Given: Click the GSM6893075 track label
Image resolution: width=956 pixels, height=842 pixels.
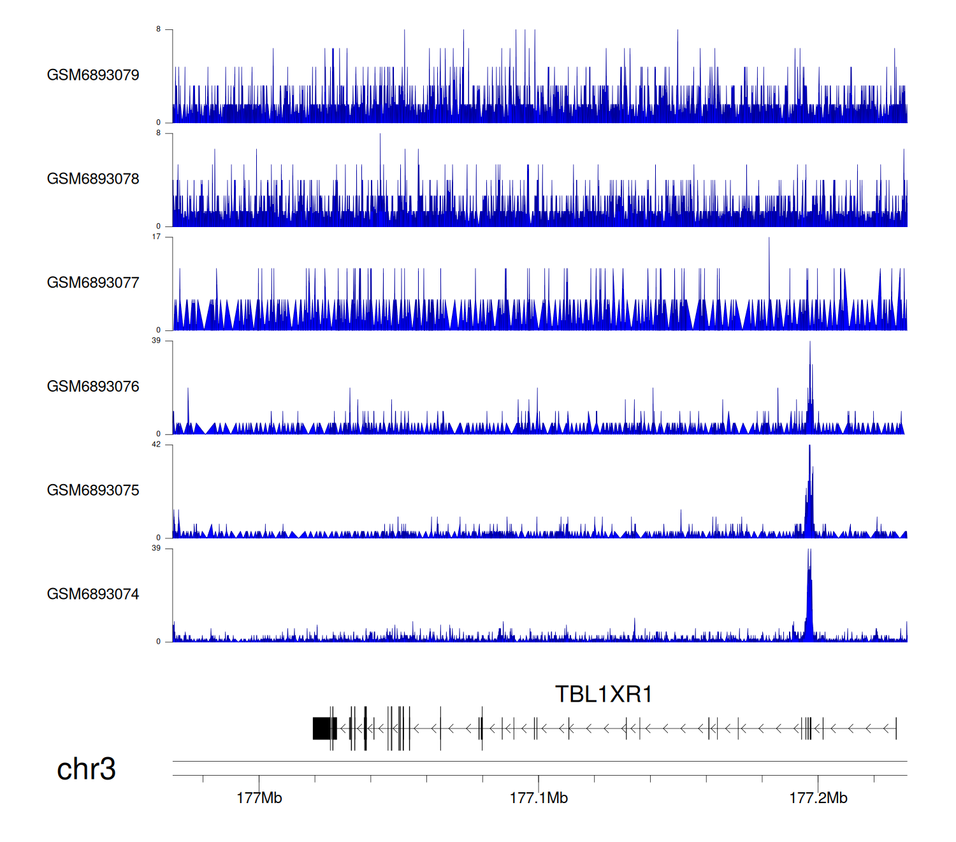Looking at the screenshot, I should pos(93,490).
